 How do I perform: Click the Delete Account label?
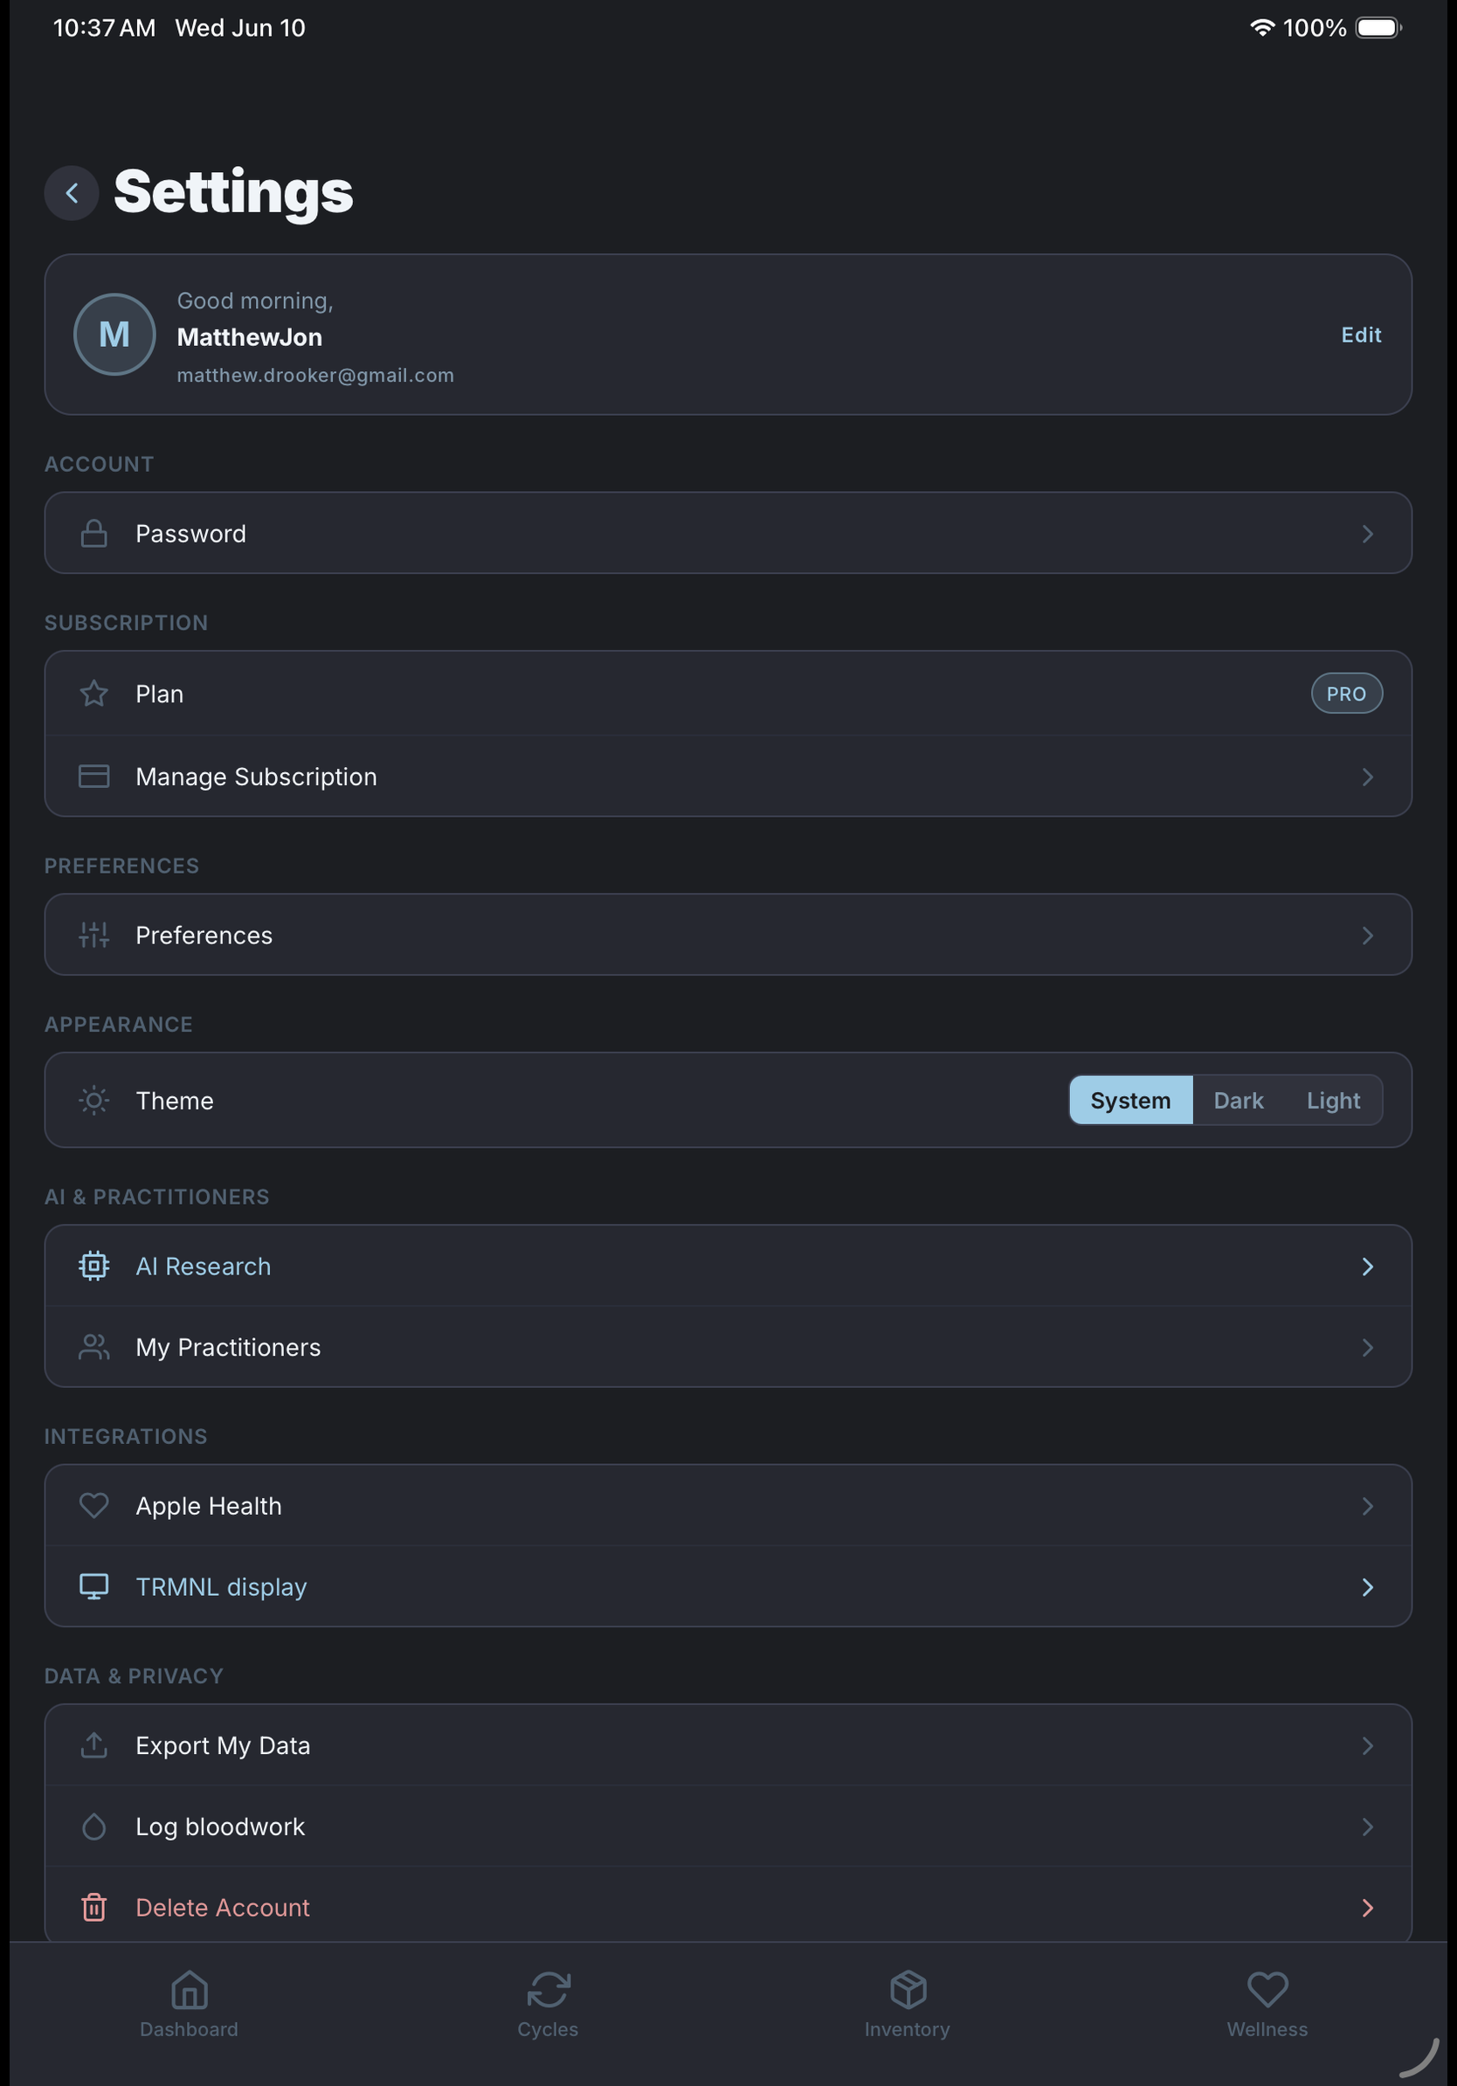click(223, 1907)
